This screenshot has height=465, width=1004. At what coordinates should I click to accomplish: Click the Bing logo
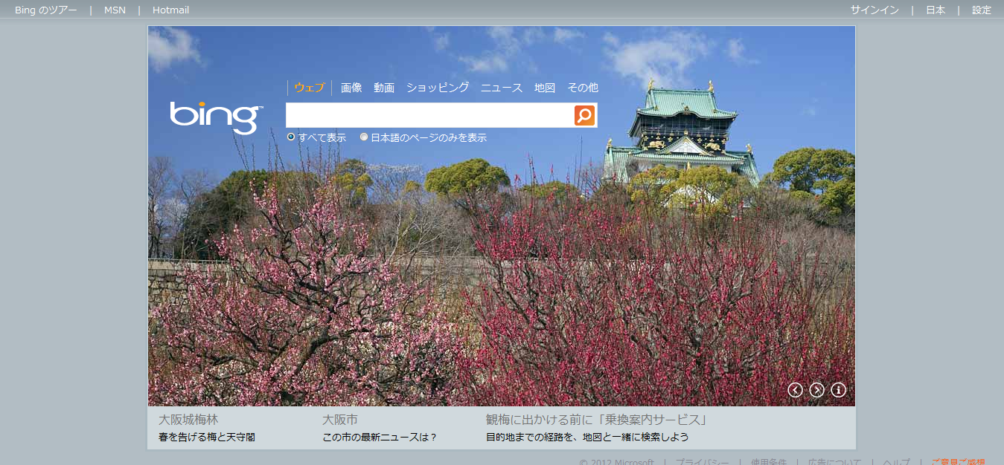[x=216, y=117]
